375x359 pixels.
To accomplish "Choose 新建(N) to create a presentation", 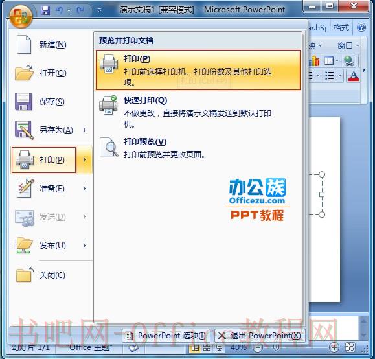I will tap(52, 45).
